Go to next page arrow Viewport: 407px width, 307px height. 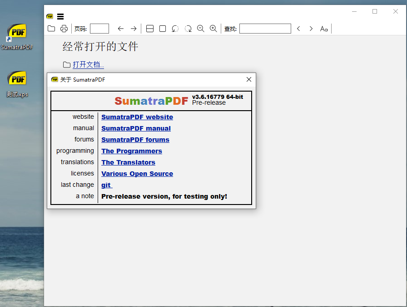134,29
